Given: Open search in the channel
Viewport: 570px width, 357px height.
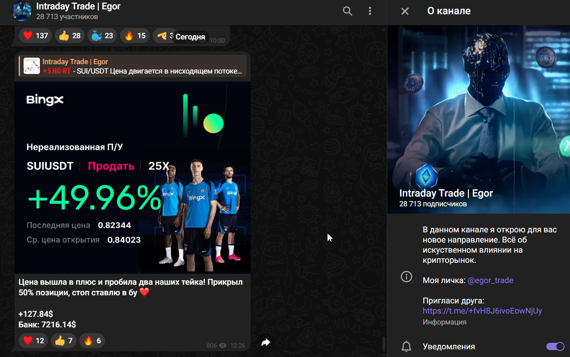Looking at the screenshot, I should [x=347, y=11].
